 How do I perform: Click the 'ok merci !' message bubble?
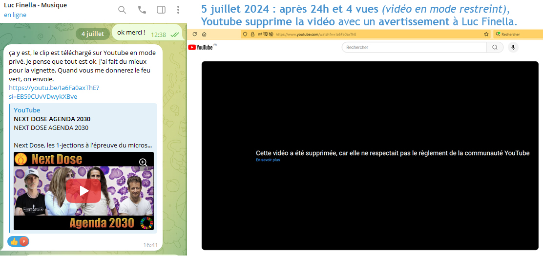147,33
